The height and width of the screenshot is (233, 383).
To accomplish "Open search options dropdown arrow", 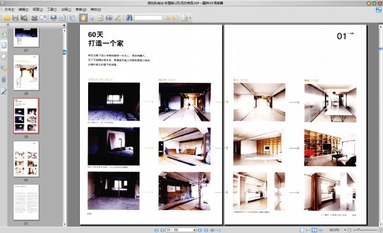I will click(190, 18).
